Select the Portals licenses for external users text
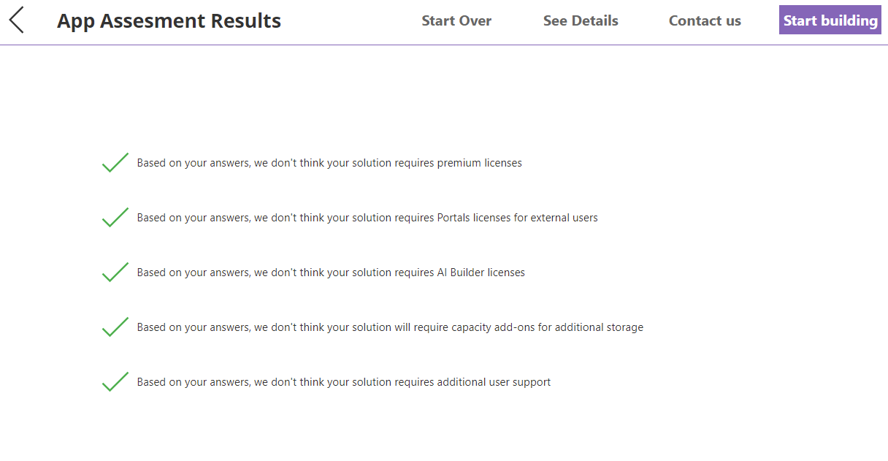 point(367,218)
